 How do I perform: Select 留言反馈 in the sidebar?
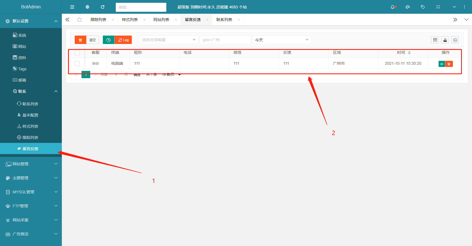[31, 149]
